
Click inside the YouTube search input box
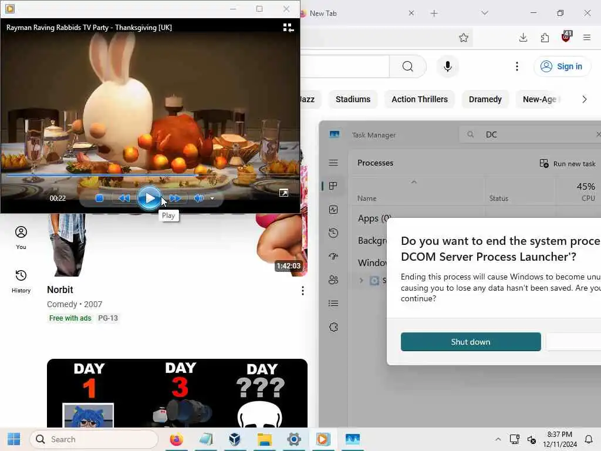click(344, 66)
